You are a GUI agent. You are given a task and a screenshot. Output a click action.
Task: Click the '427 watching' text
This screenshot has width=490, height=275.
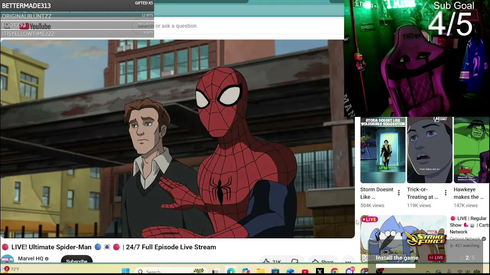(x=465, y=246)
